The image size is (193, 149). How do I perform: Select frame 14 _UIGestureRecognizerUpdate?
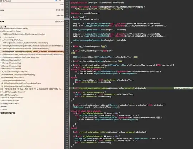tap(14, 72)
